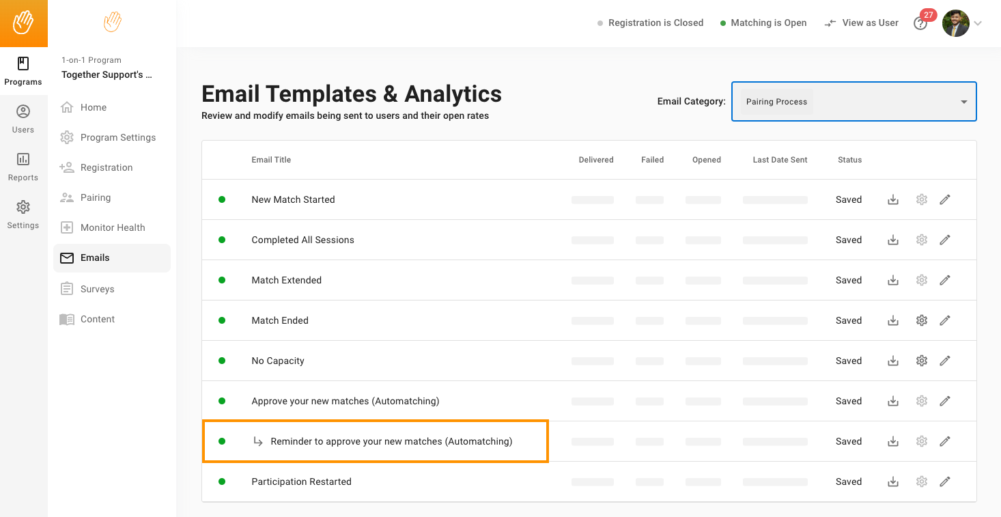Toggle status dot for Approve your new matches
The image size is (1001, 517).
tap(222, 401)
